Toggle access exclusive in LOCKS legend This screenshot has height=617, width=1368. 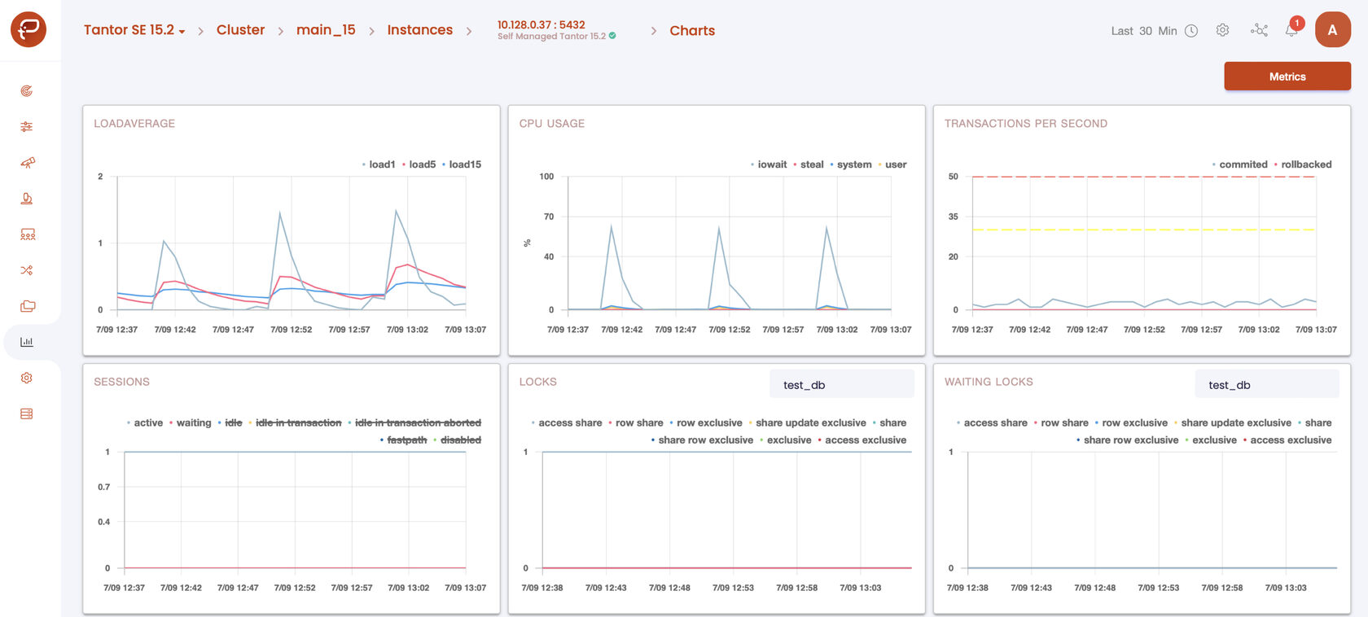862,440
